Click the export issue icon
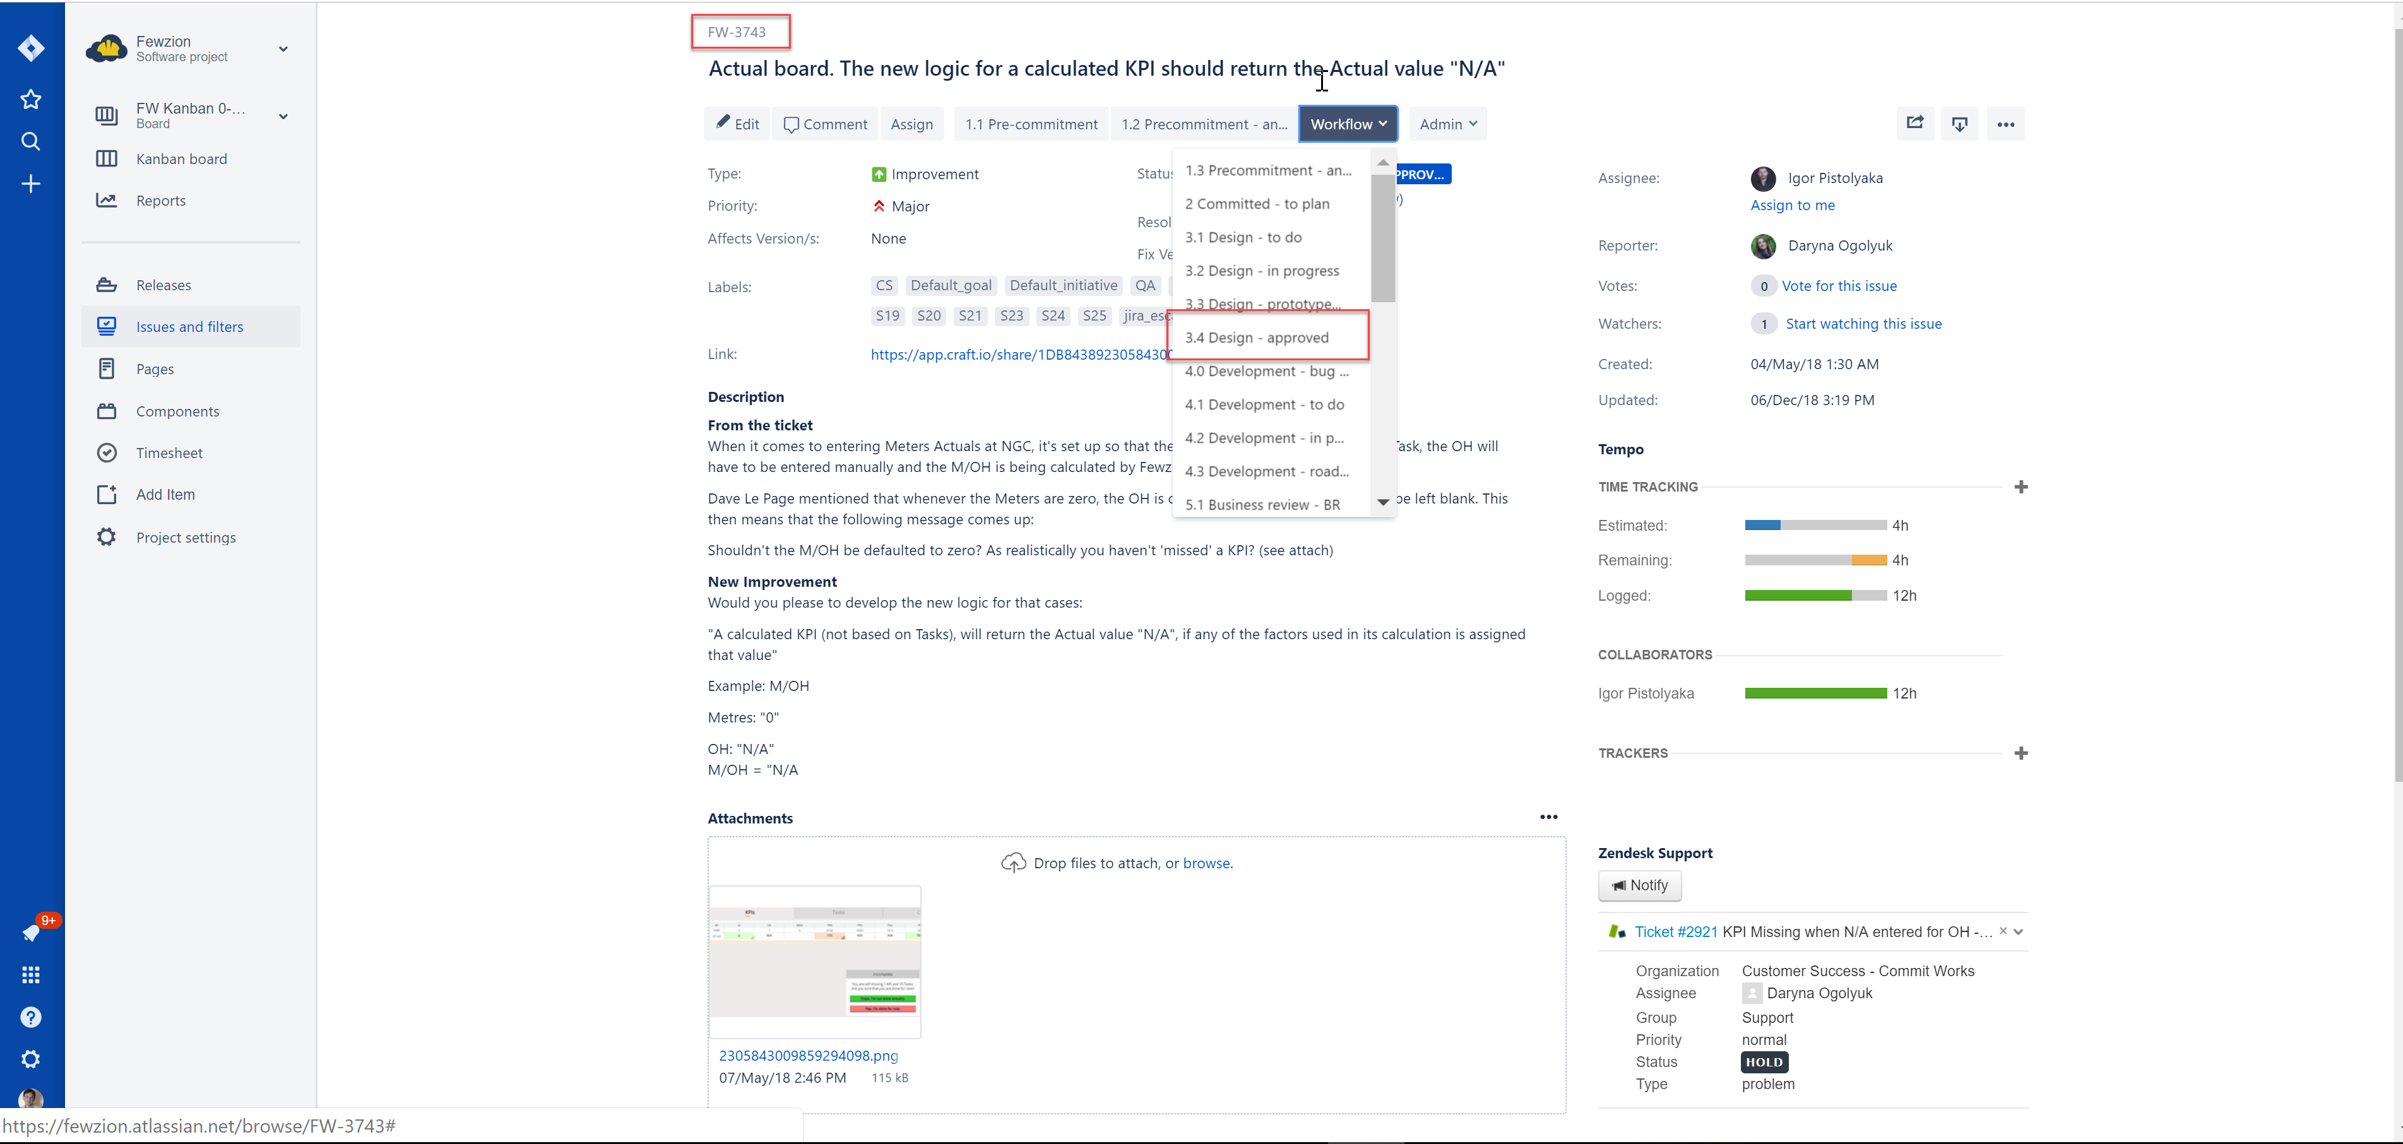 coord(1959,123)
